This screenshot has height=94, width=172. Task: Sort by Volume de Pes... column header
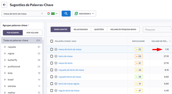coord(161,41)
